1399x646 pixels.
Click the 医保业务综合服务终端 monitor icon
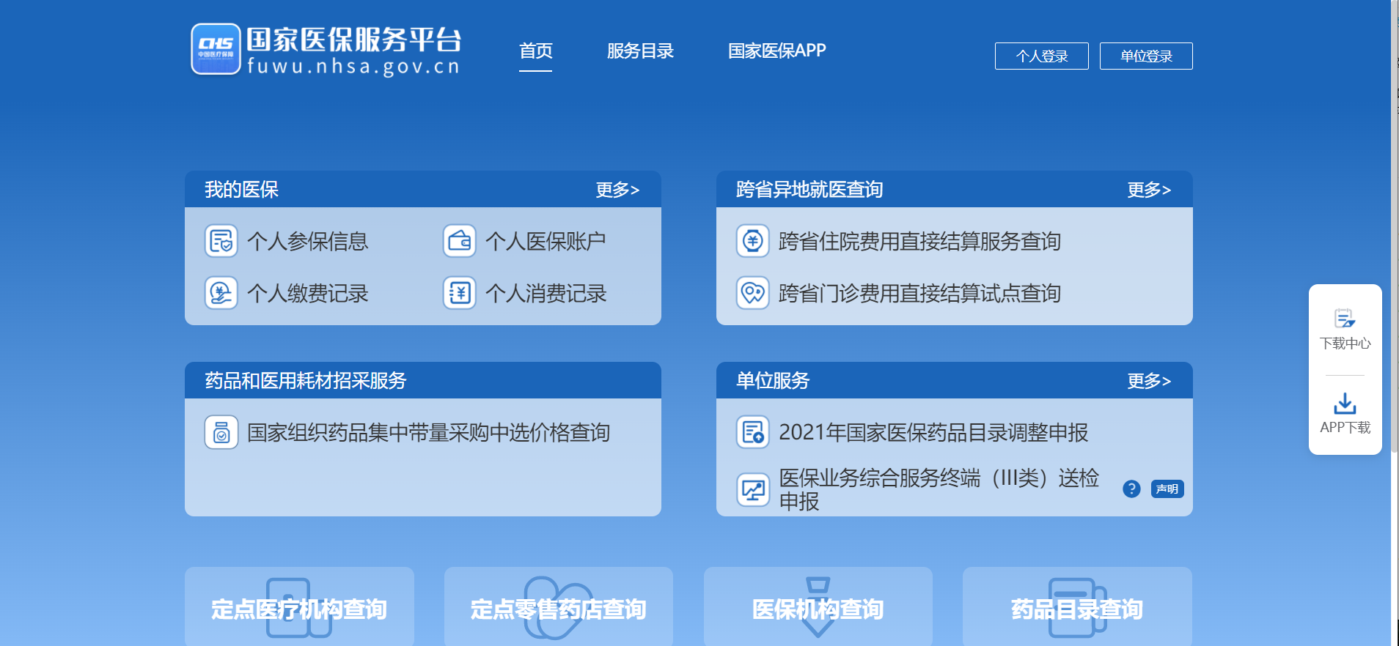[752, 489]
